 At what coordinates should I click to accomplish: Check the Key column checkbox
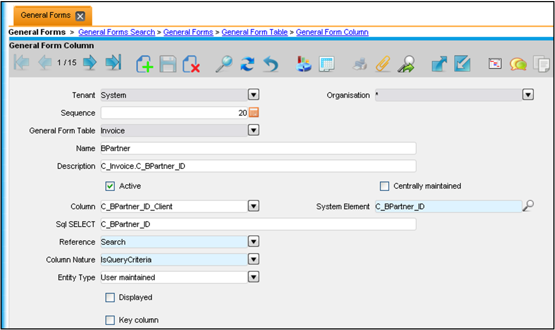coord(110,320)
